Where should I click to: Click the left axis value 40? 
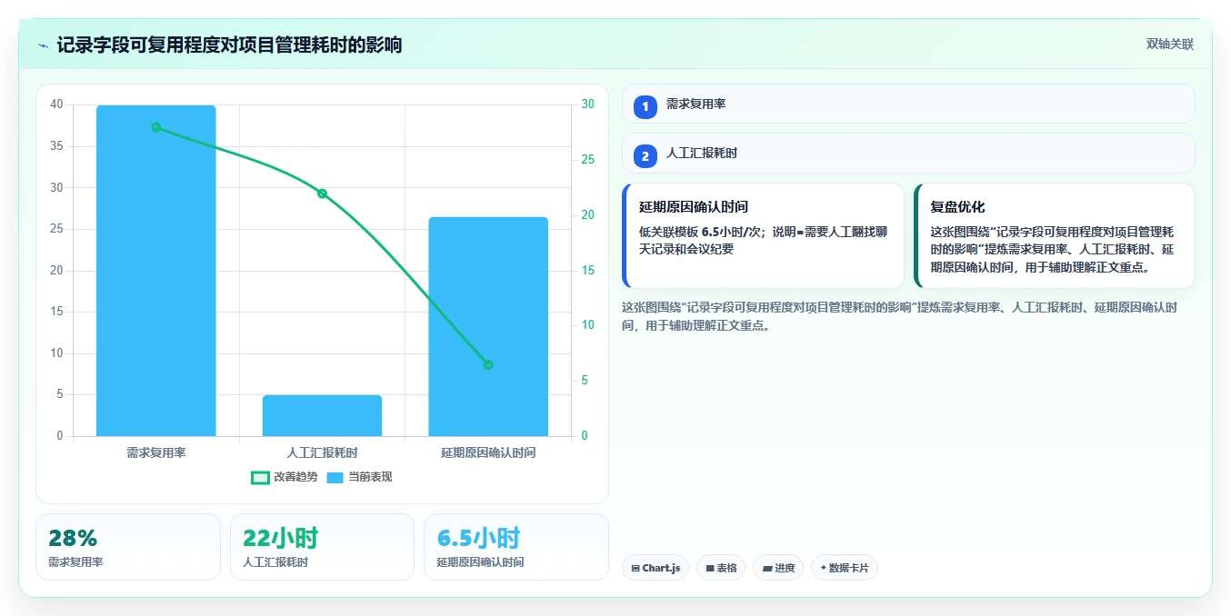pyautogui.click(x=56, y=104)
